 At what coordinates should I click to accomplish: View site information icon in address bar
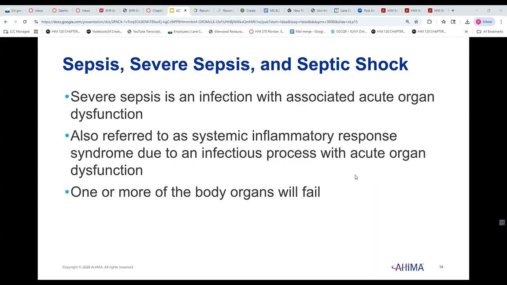click(36, 22)
